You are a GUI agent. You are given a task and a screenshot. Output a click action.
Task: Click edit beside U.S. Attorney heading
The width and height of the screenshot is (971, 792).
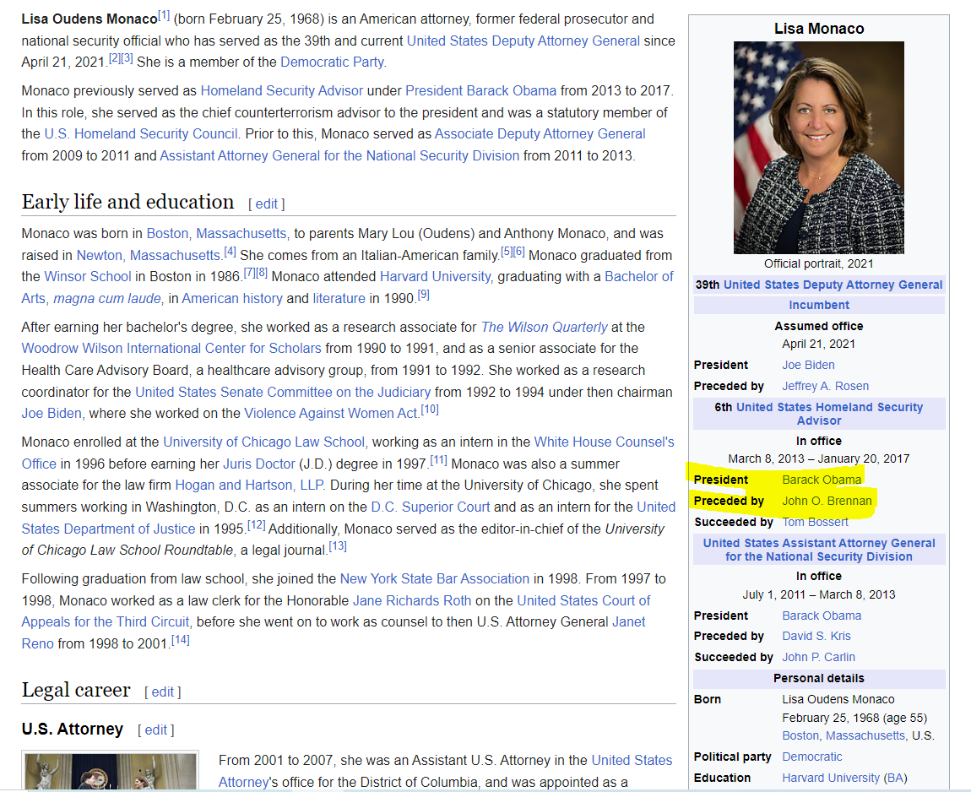coord(156,730)
